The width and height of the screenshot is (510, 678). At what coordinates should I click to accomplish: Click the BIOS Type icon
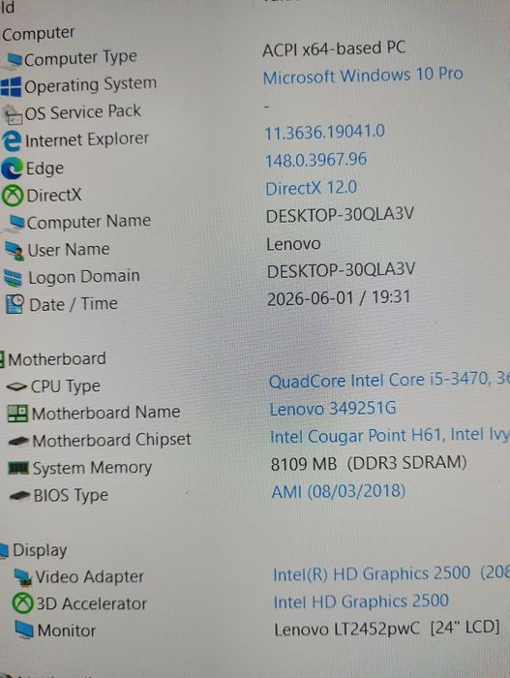pos(20,495)
